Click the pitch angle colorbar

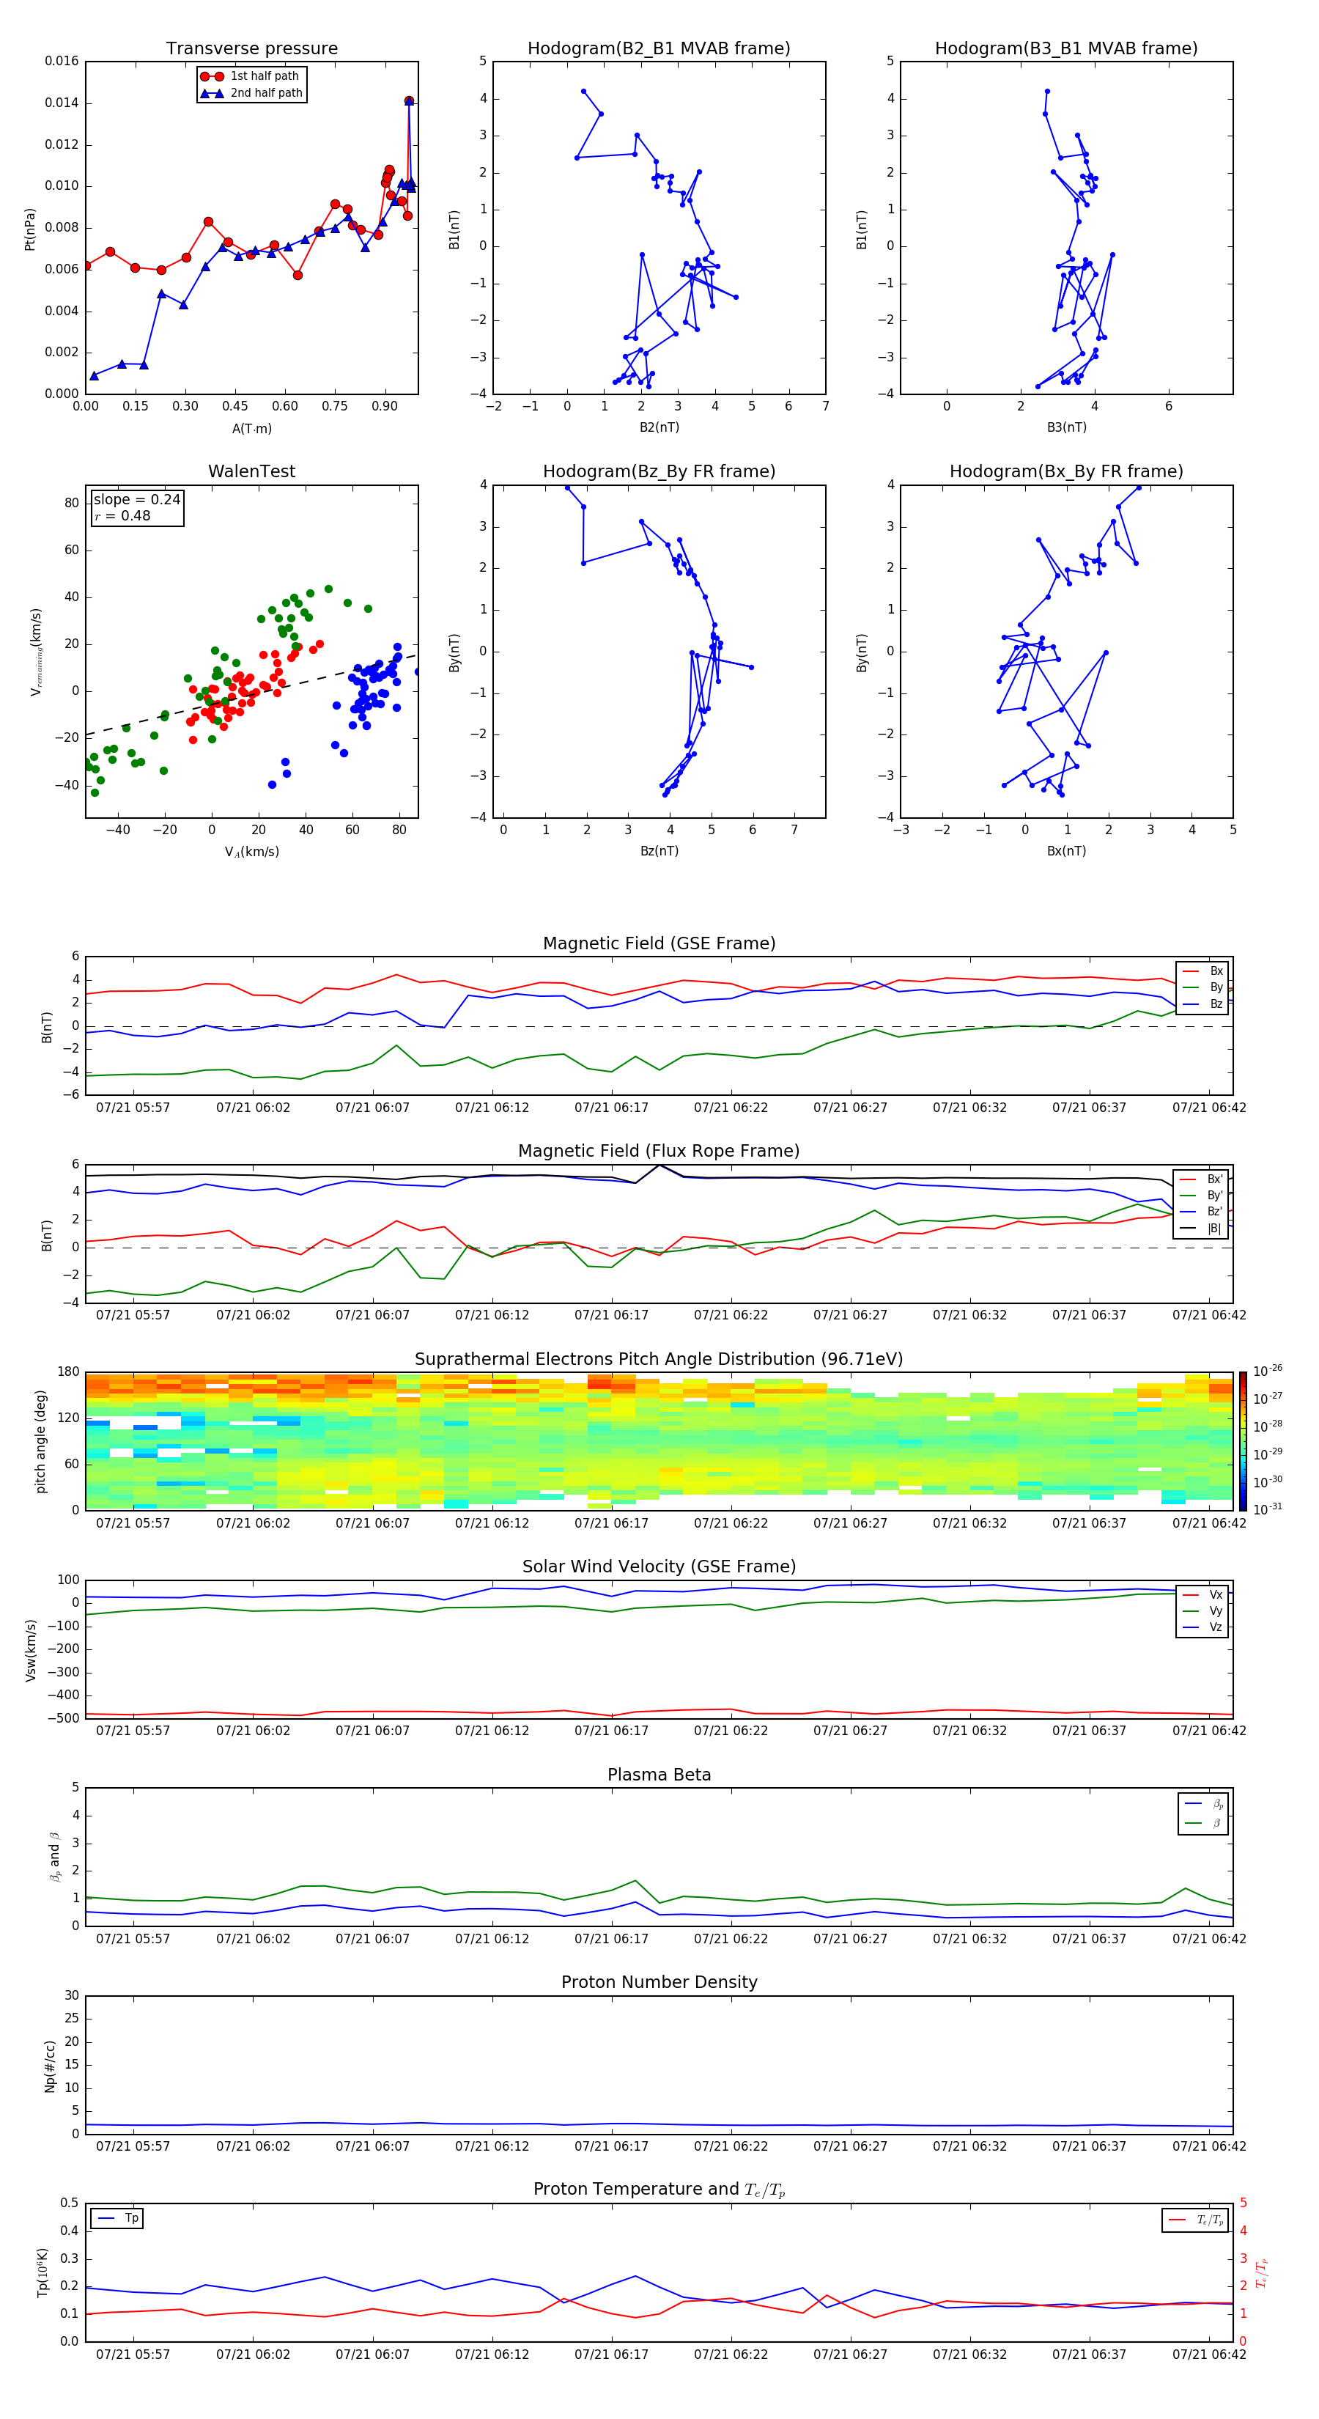click(x=1242, y=1441)
